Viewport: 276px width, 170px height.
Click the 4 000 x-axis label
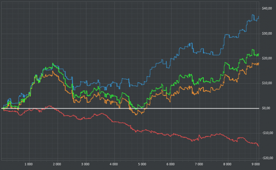pos(114,164)
